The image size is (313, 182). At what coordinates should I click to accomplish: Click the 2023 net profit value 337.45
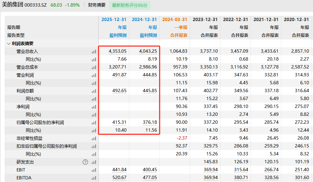tap(211, 106)
